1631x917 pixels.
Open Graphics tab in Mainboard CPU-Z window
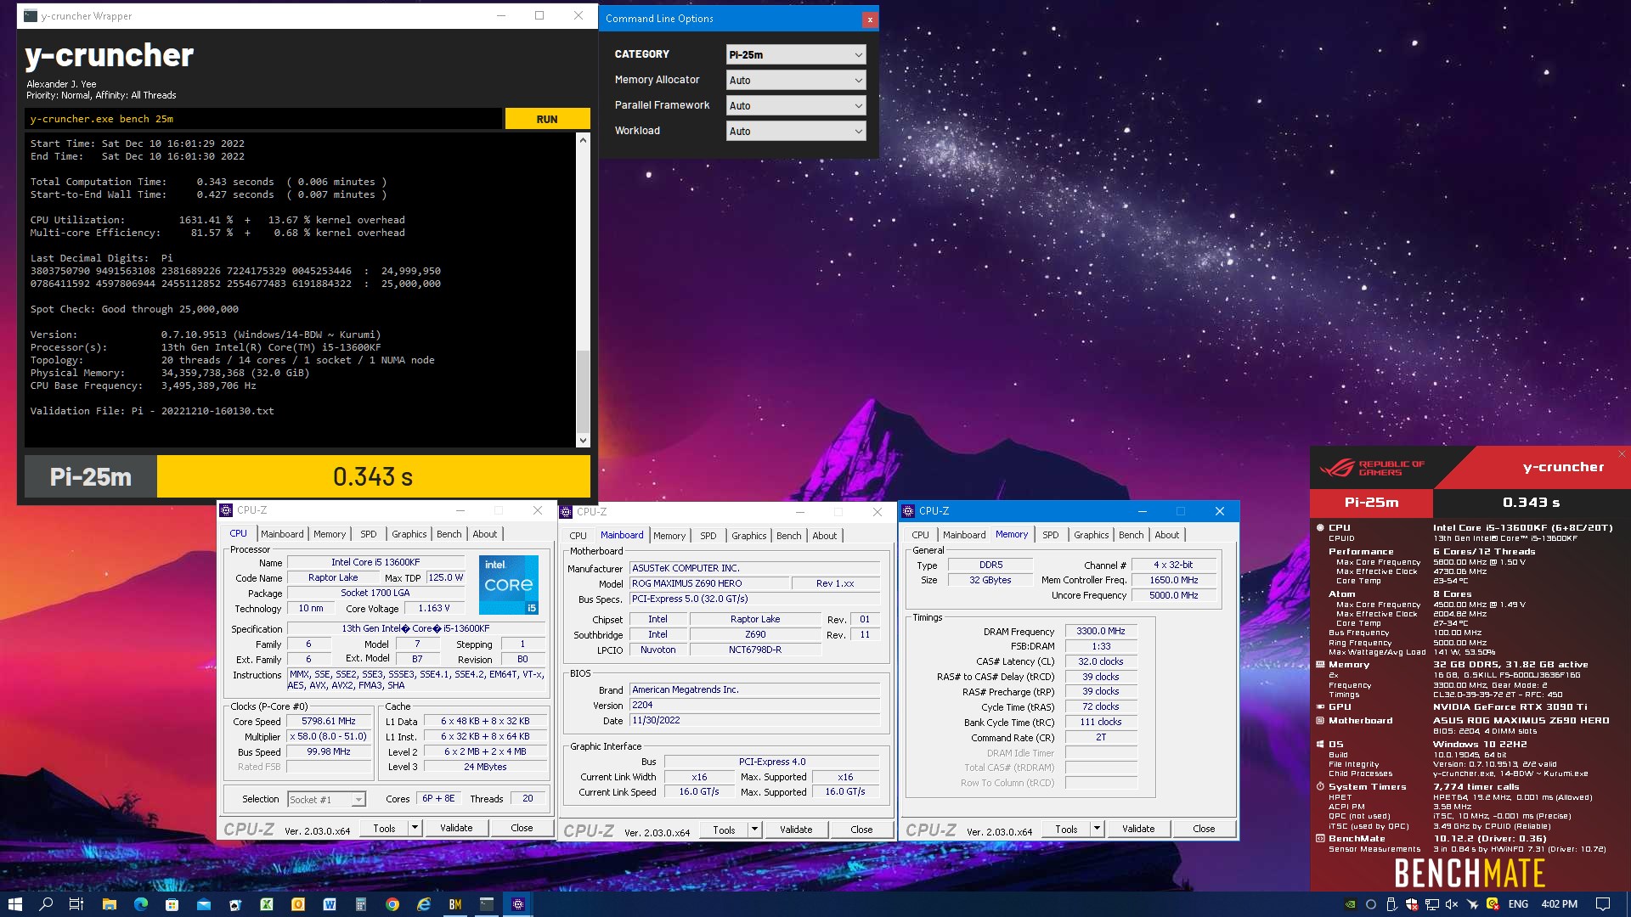tap(748, 536)
